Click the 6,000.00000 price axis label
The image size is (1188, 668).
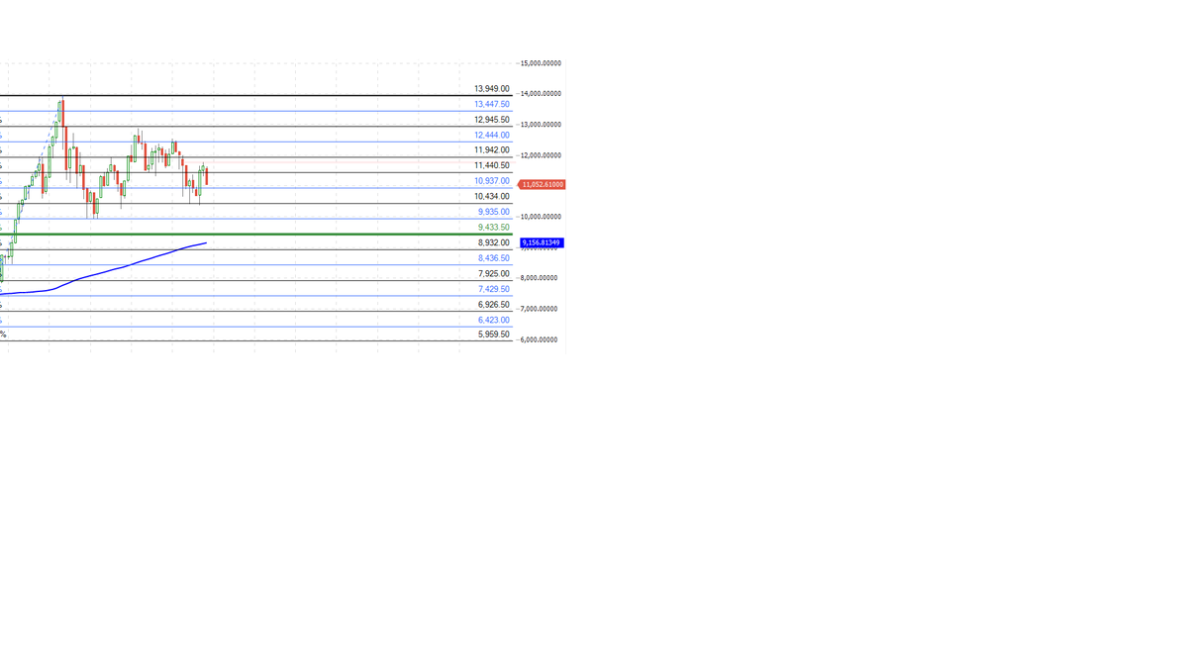click(x=539, y=339)
